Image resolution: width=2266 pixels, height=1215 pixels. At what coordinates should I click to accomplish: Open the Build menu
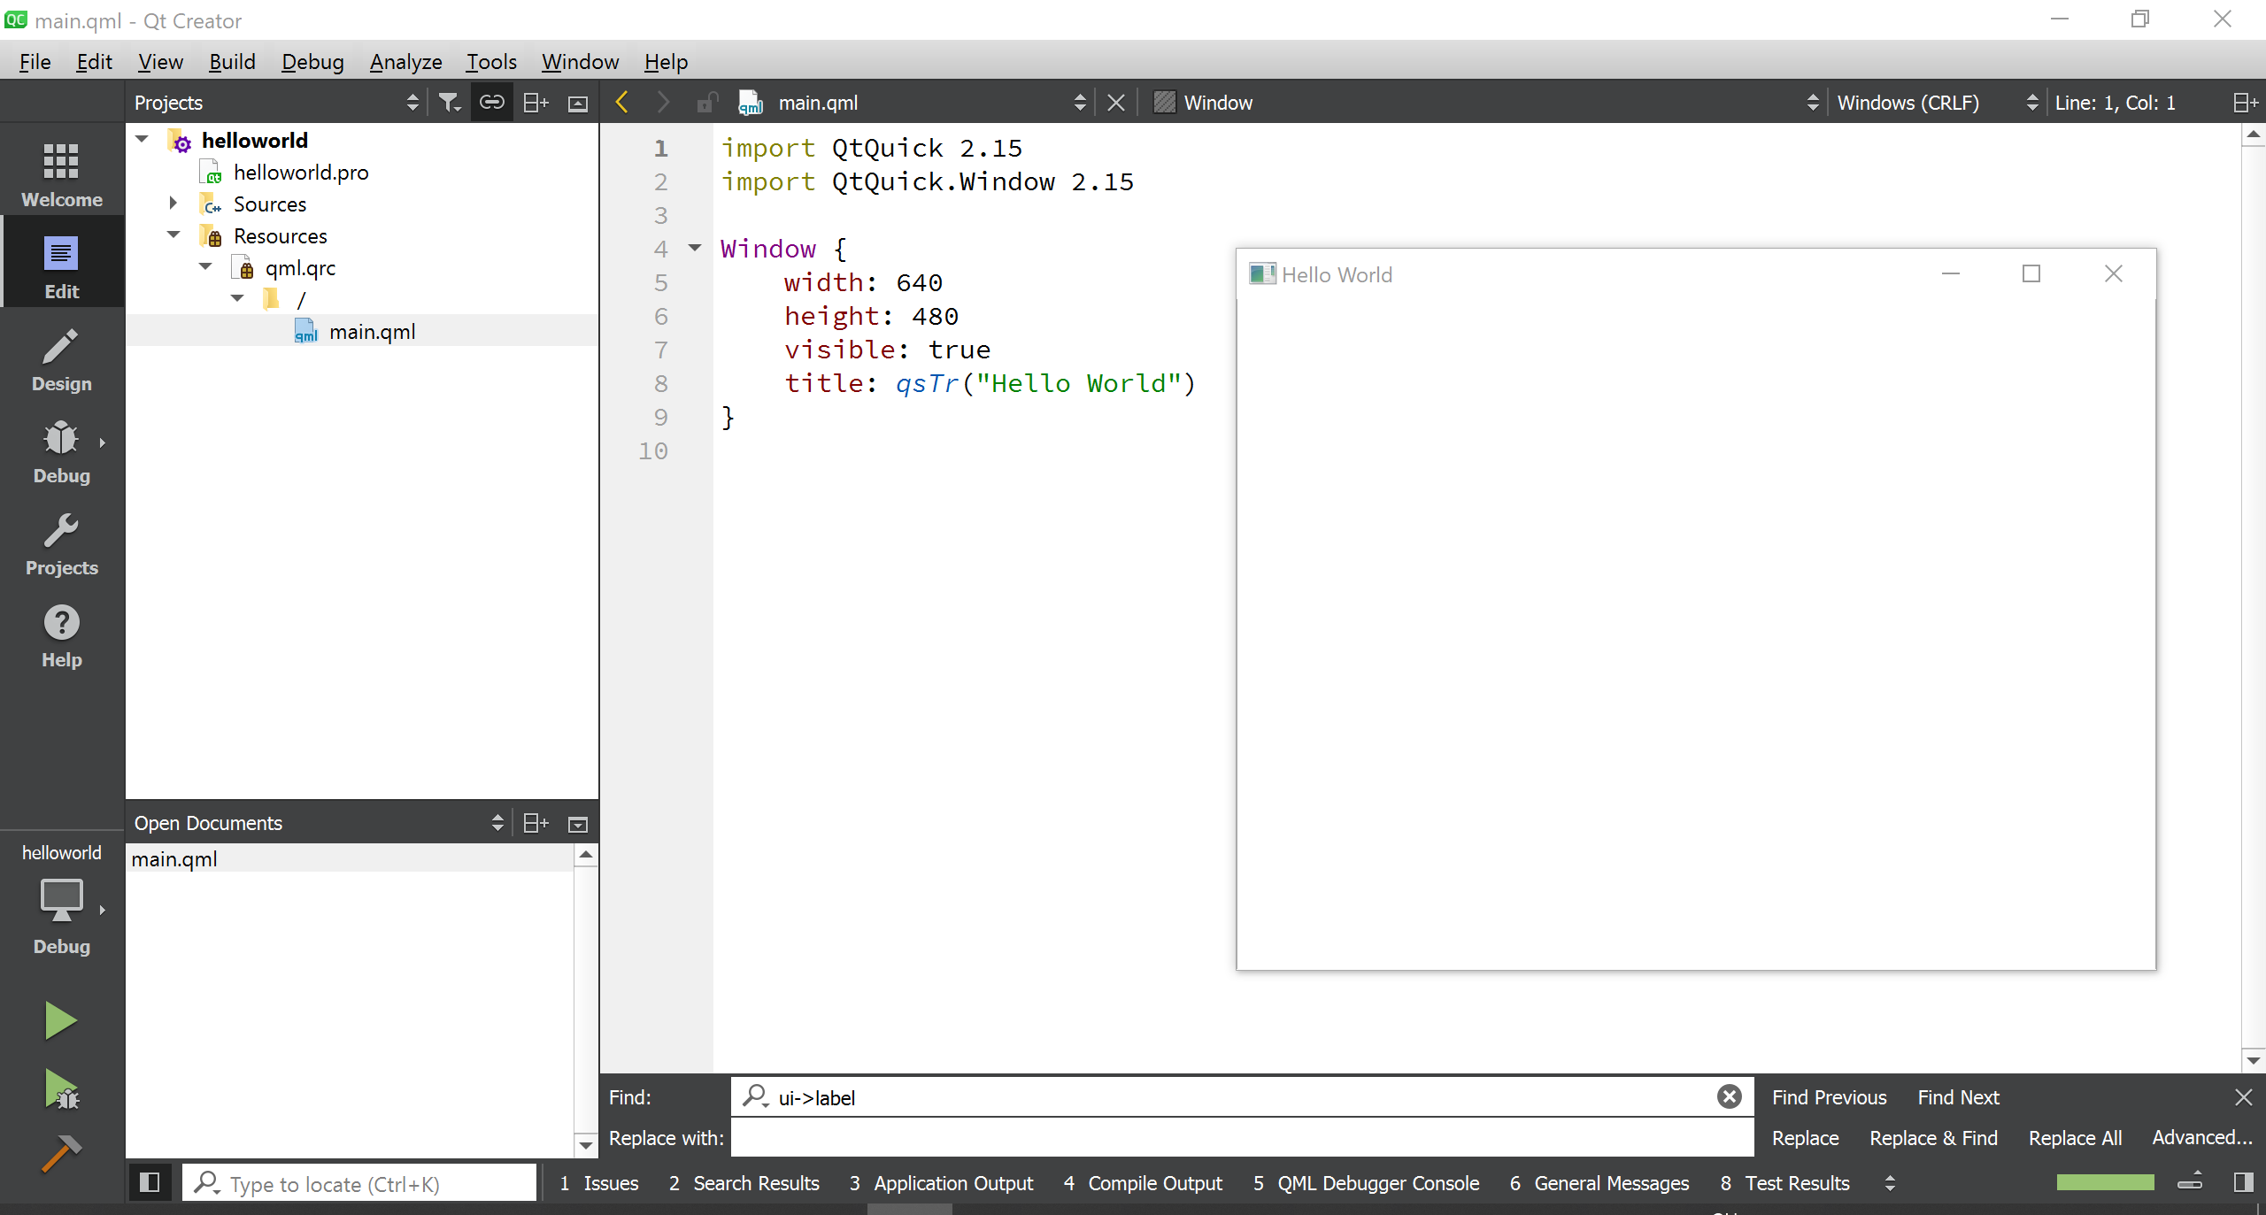232,62
